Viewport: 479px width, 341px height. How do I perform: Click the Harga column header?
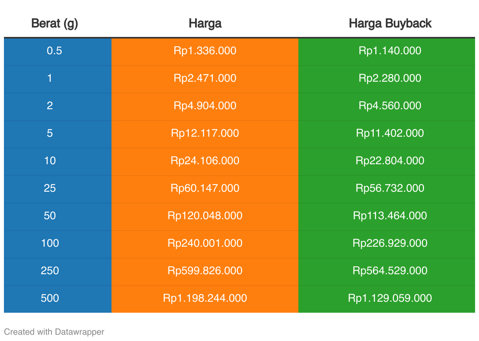205,24
